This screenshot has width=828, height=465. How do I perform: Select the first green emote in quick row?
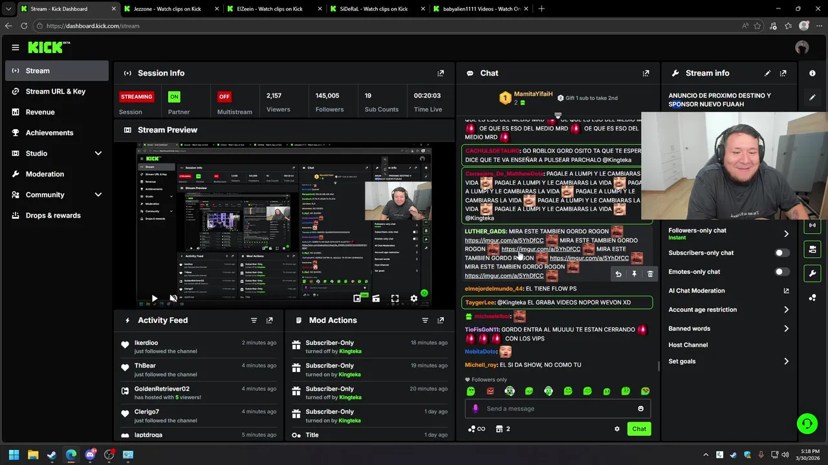tap(471, 391)
